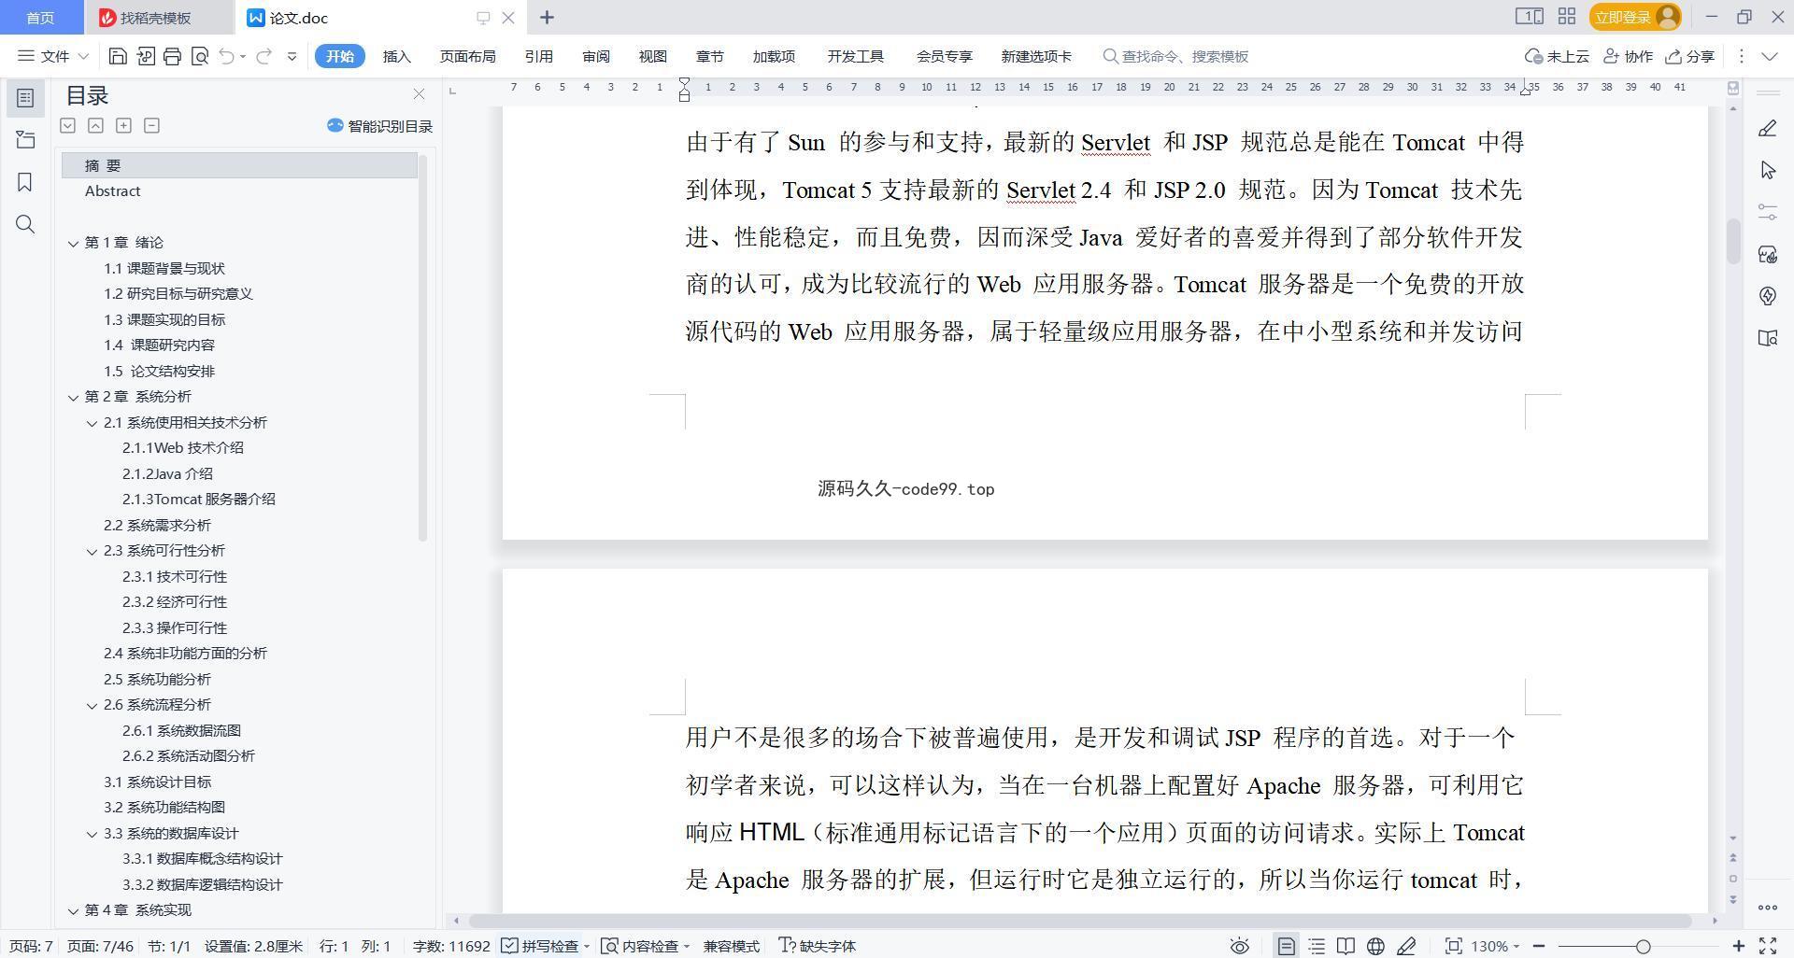The width and height of the screenshot is (1794, 958).
Task: Open Print Preview from the quick toolbar
Action: 199,56
